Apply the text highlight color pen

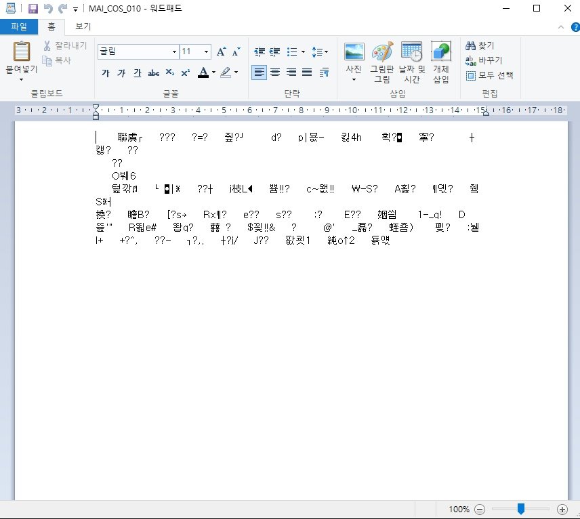coord(225,72)
